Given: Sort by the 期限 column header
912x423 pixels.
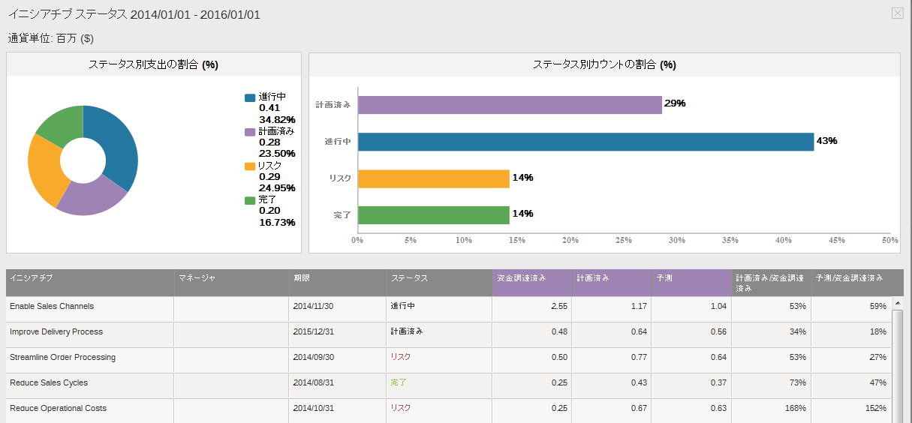Looking at the screenshot, I should point(302,278).
